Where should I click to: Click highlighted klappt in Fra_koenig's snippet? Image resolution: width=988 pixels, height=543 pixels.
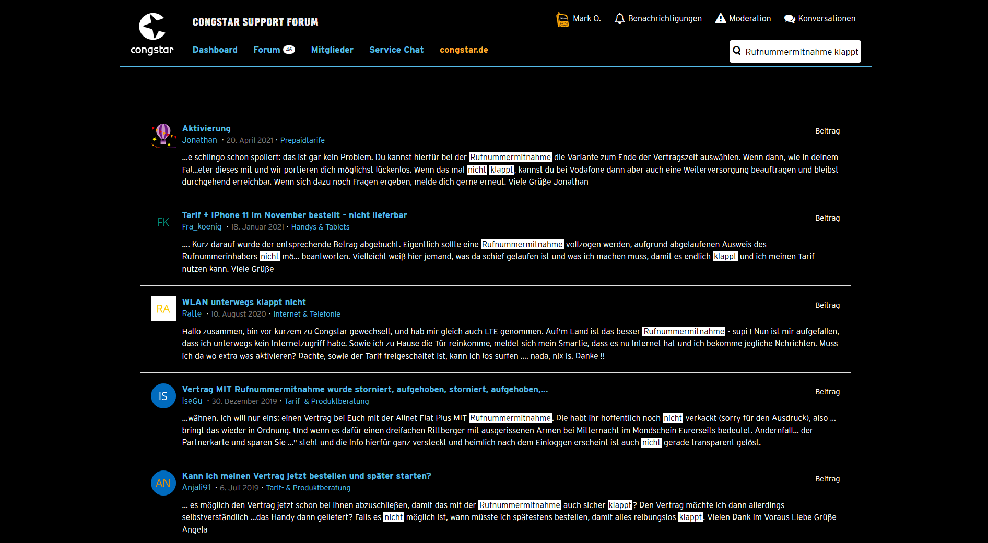[x=725, y=257]
